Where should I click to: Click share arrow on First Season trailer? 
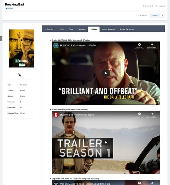152,114
